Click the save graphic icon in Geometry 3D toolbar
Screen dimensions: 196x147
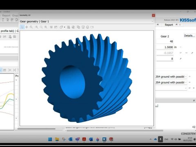coord(69,27)
